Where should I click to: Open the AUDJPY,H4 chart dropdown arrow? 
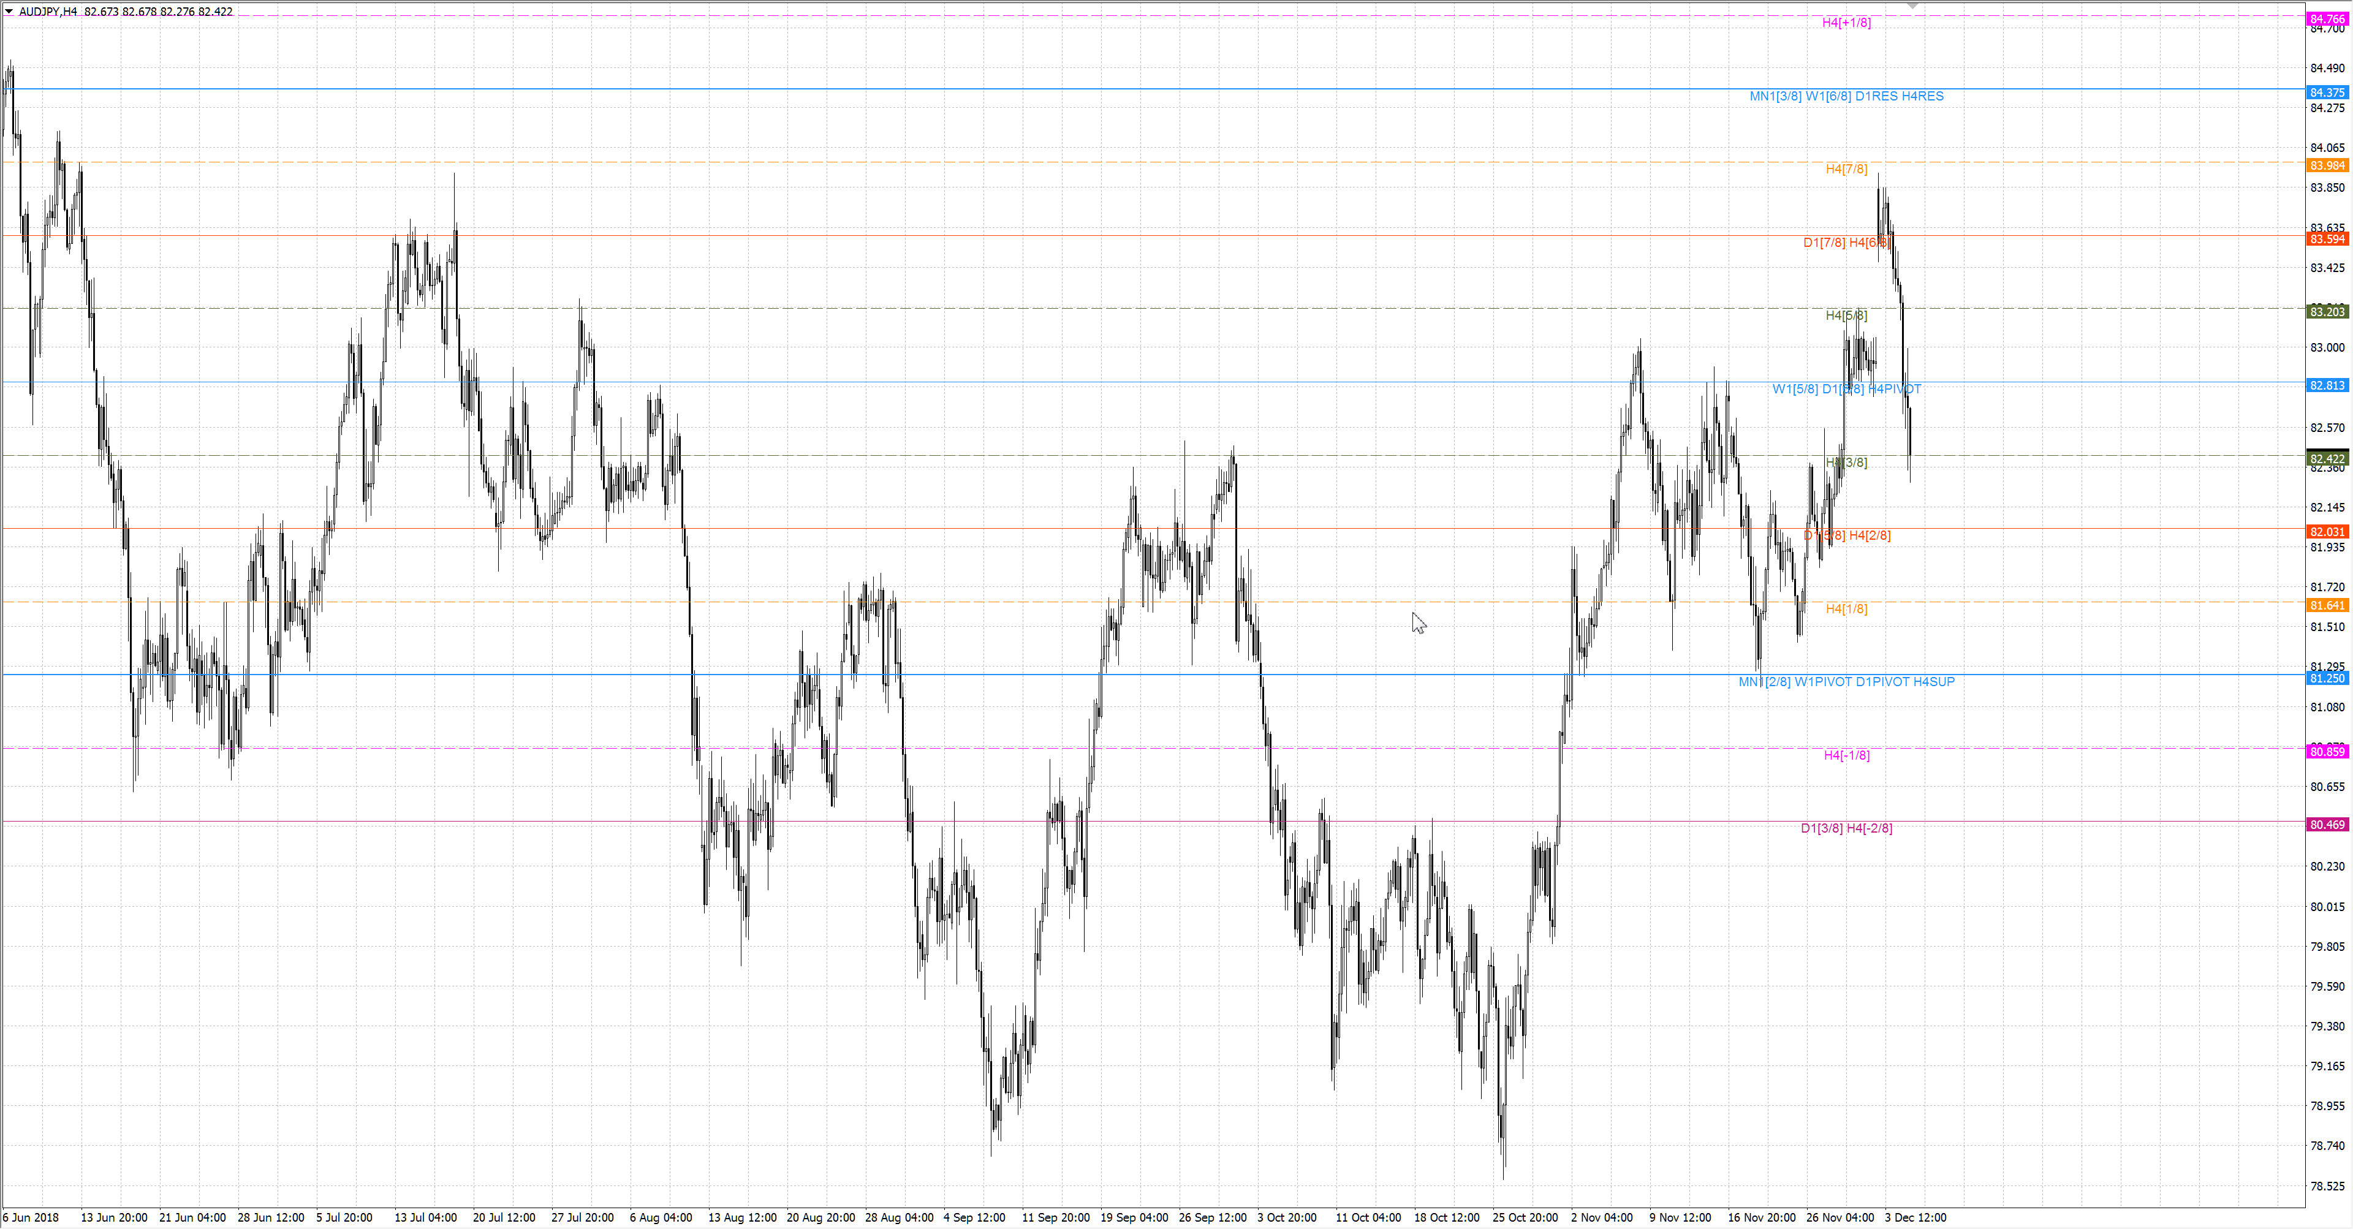point(8,12)
